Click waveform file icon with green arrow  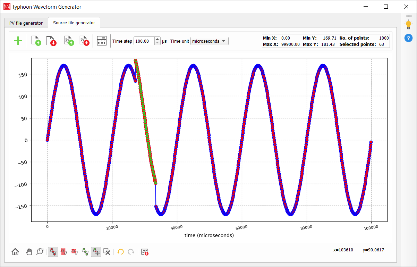[x=69, y=41]
